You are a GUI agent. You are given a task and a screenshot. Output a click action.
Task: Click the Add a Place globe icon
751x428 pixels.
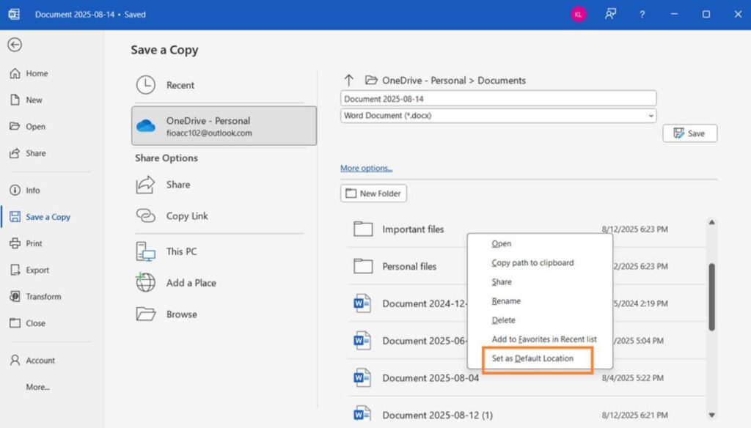pos(146,282)
